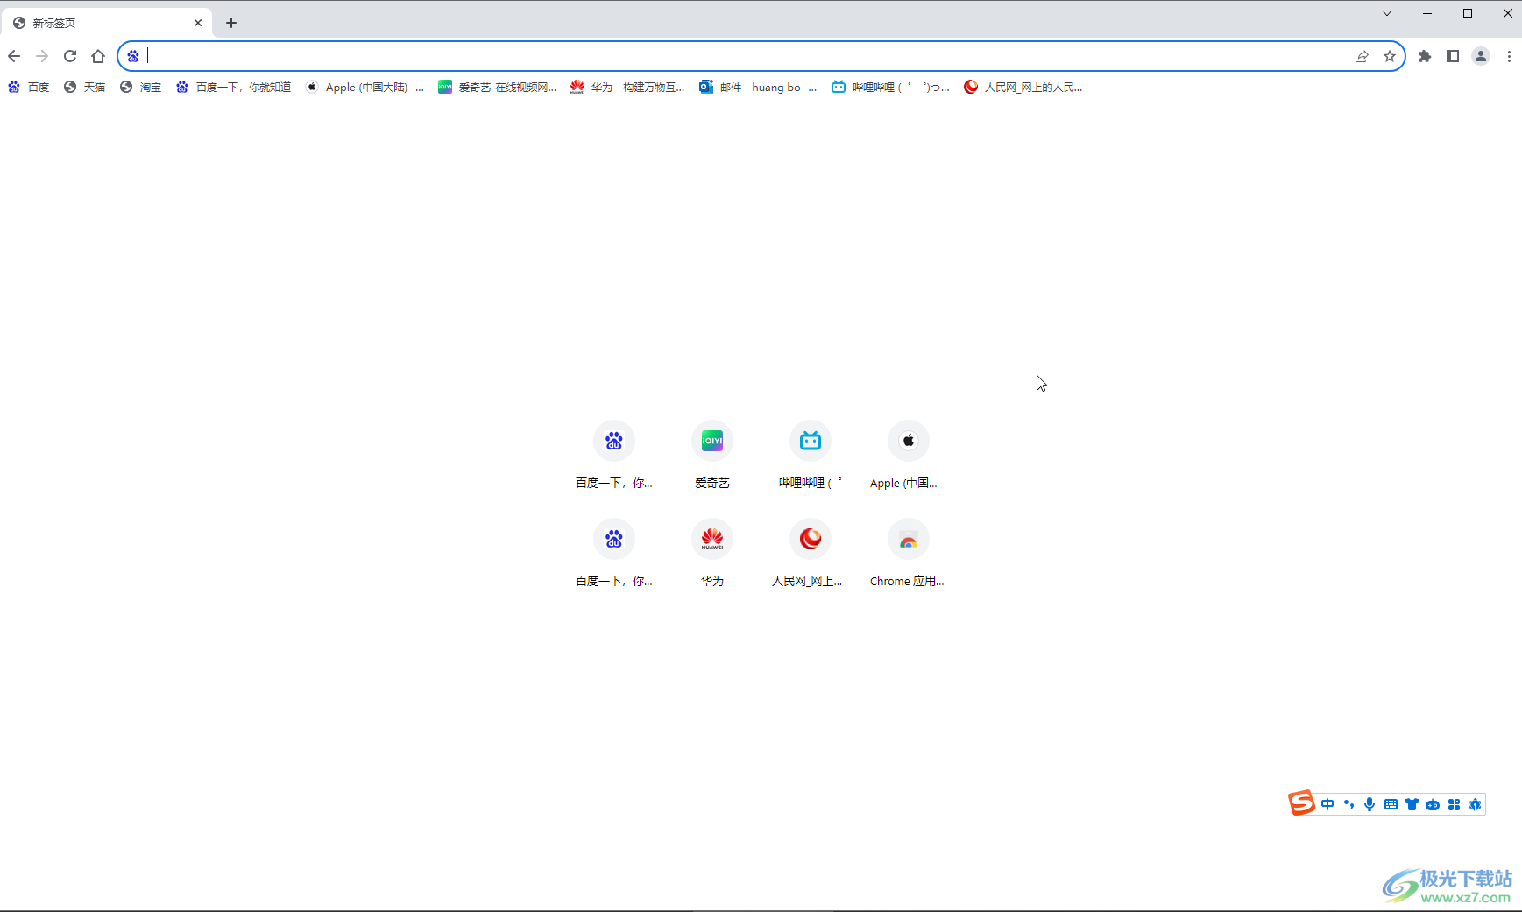Open the 百度一下,你就知道 bookmark
This screenshot has width=1522, height=912.
tap(233, 87)
